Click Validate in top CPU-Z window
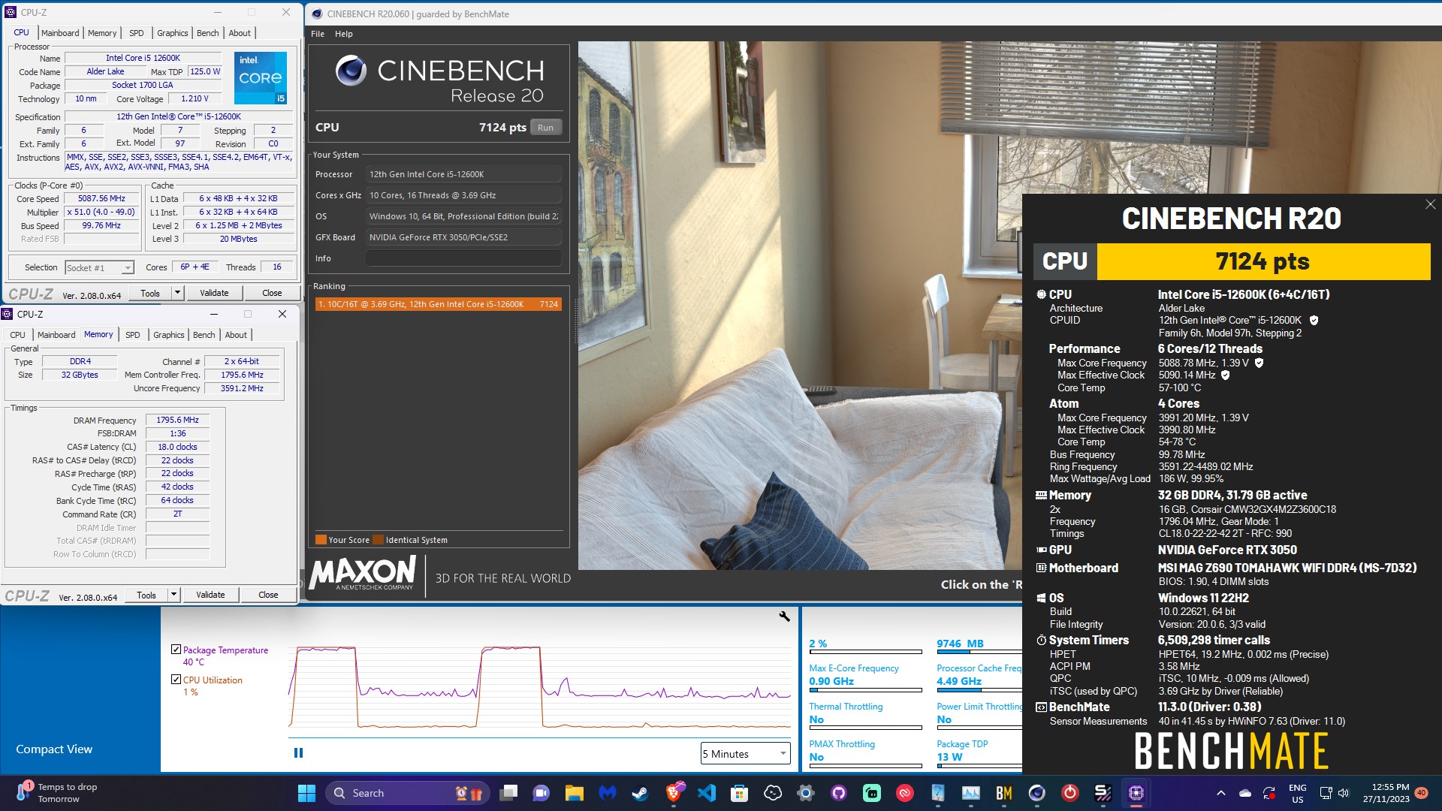Screen dimensions: 1442x811 click(x=214, y=293)
